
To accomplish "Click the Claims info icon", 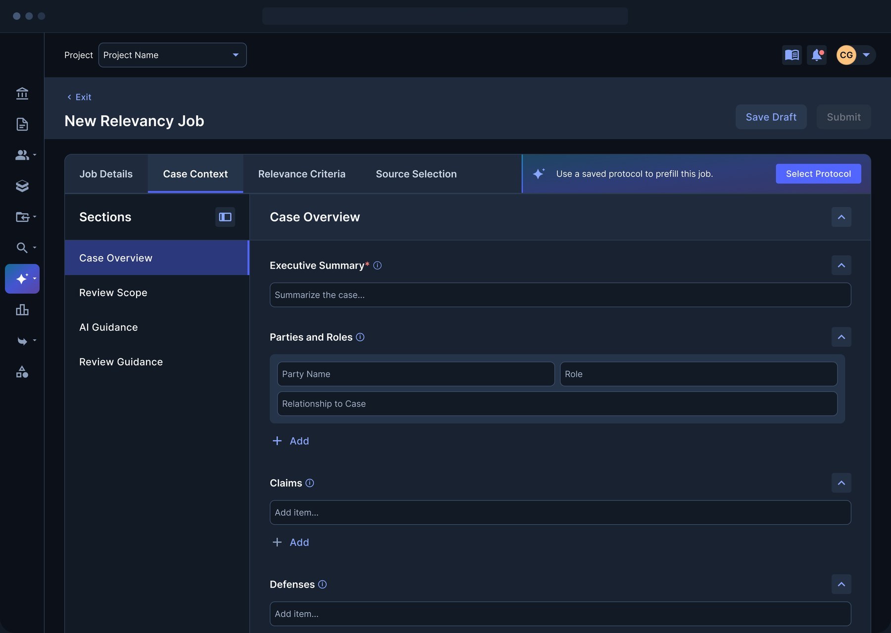I will 310,483.
